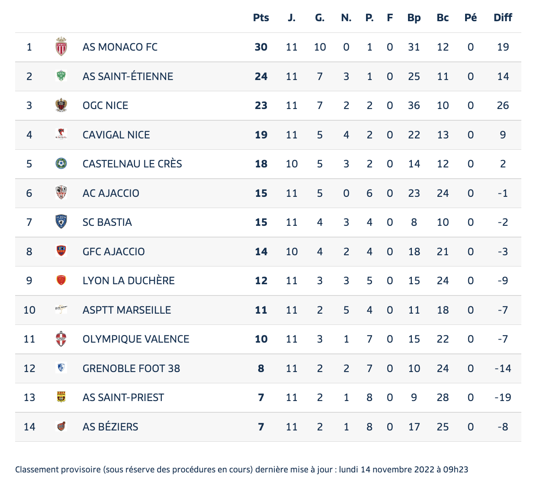Click the OGC Nice club logo
The image size is (533, 488).
click(61, 105)
